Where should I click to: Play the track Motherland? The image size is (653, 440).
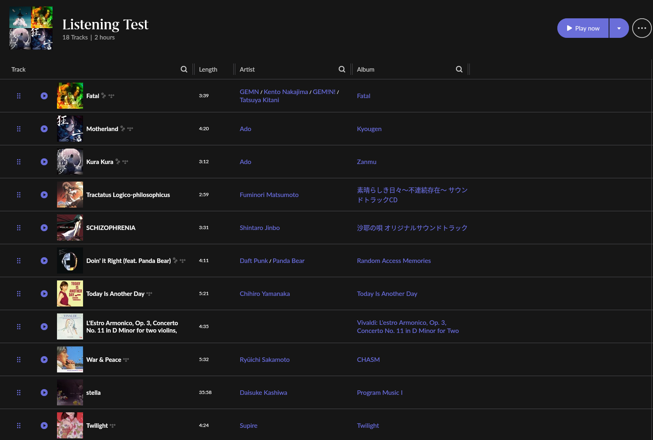click(x=44, y=129)
